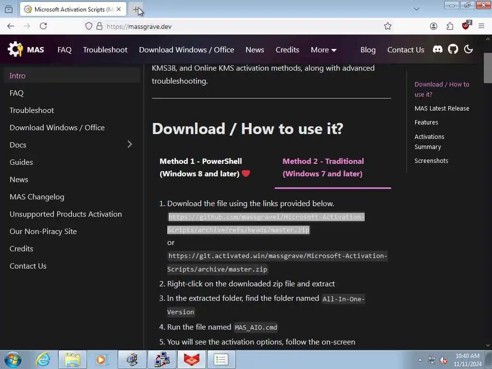Open News in top navbar
This screenshot has width=492, height=369.
[255, 50]
